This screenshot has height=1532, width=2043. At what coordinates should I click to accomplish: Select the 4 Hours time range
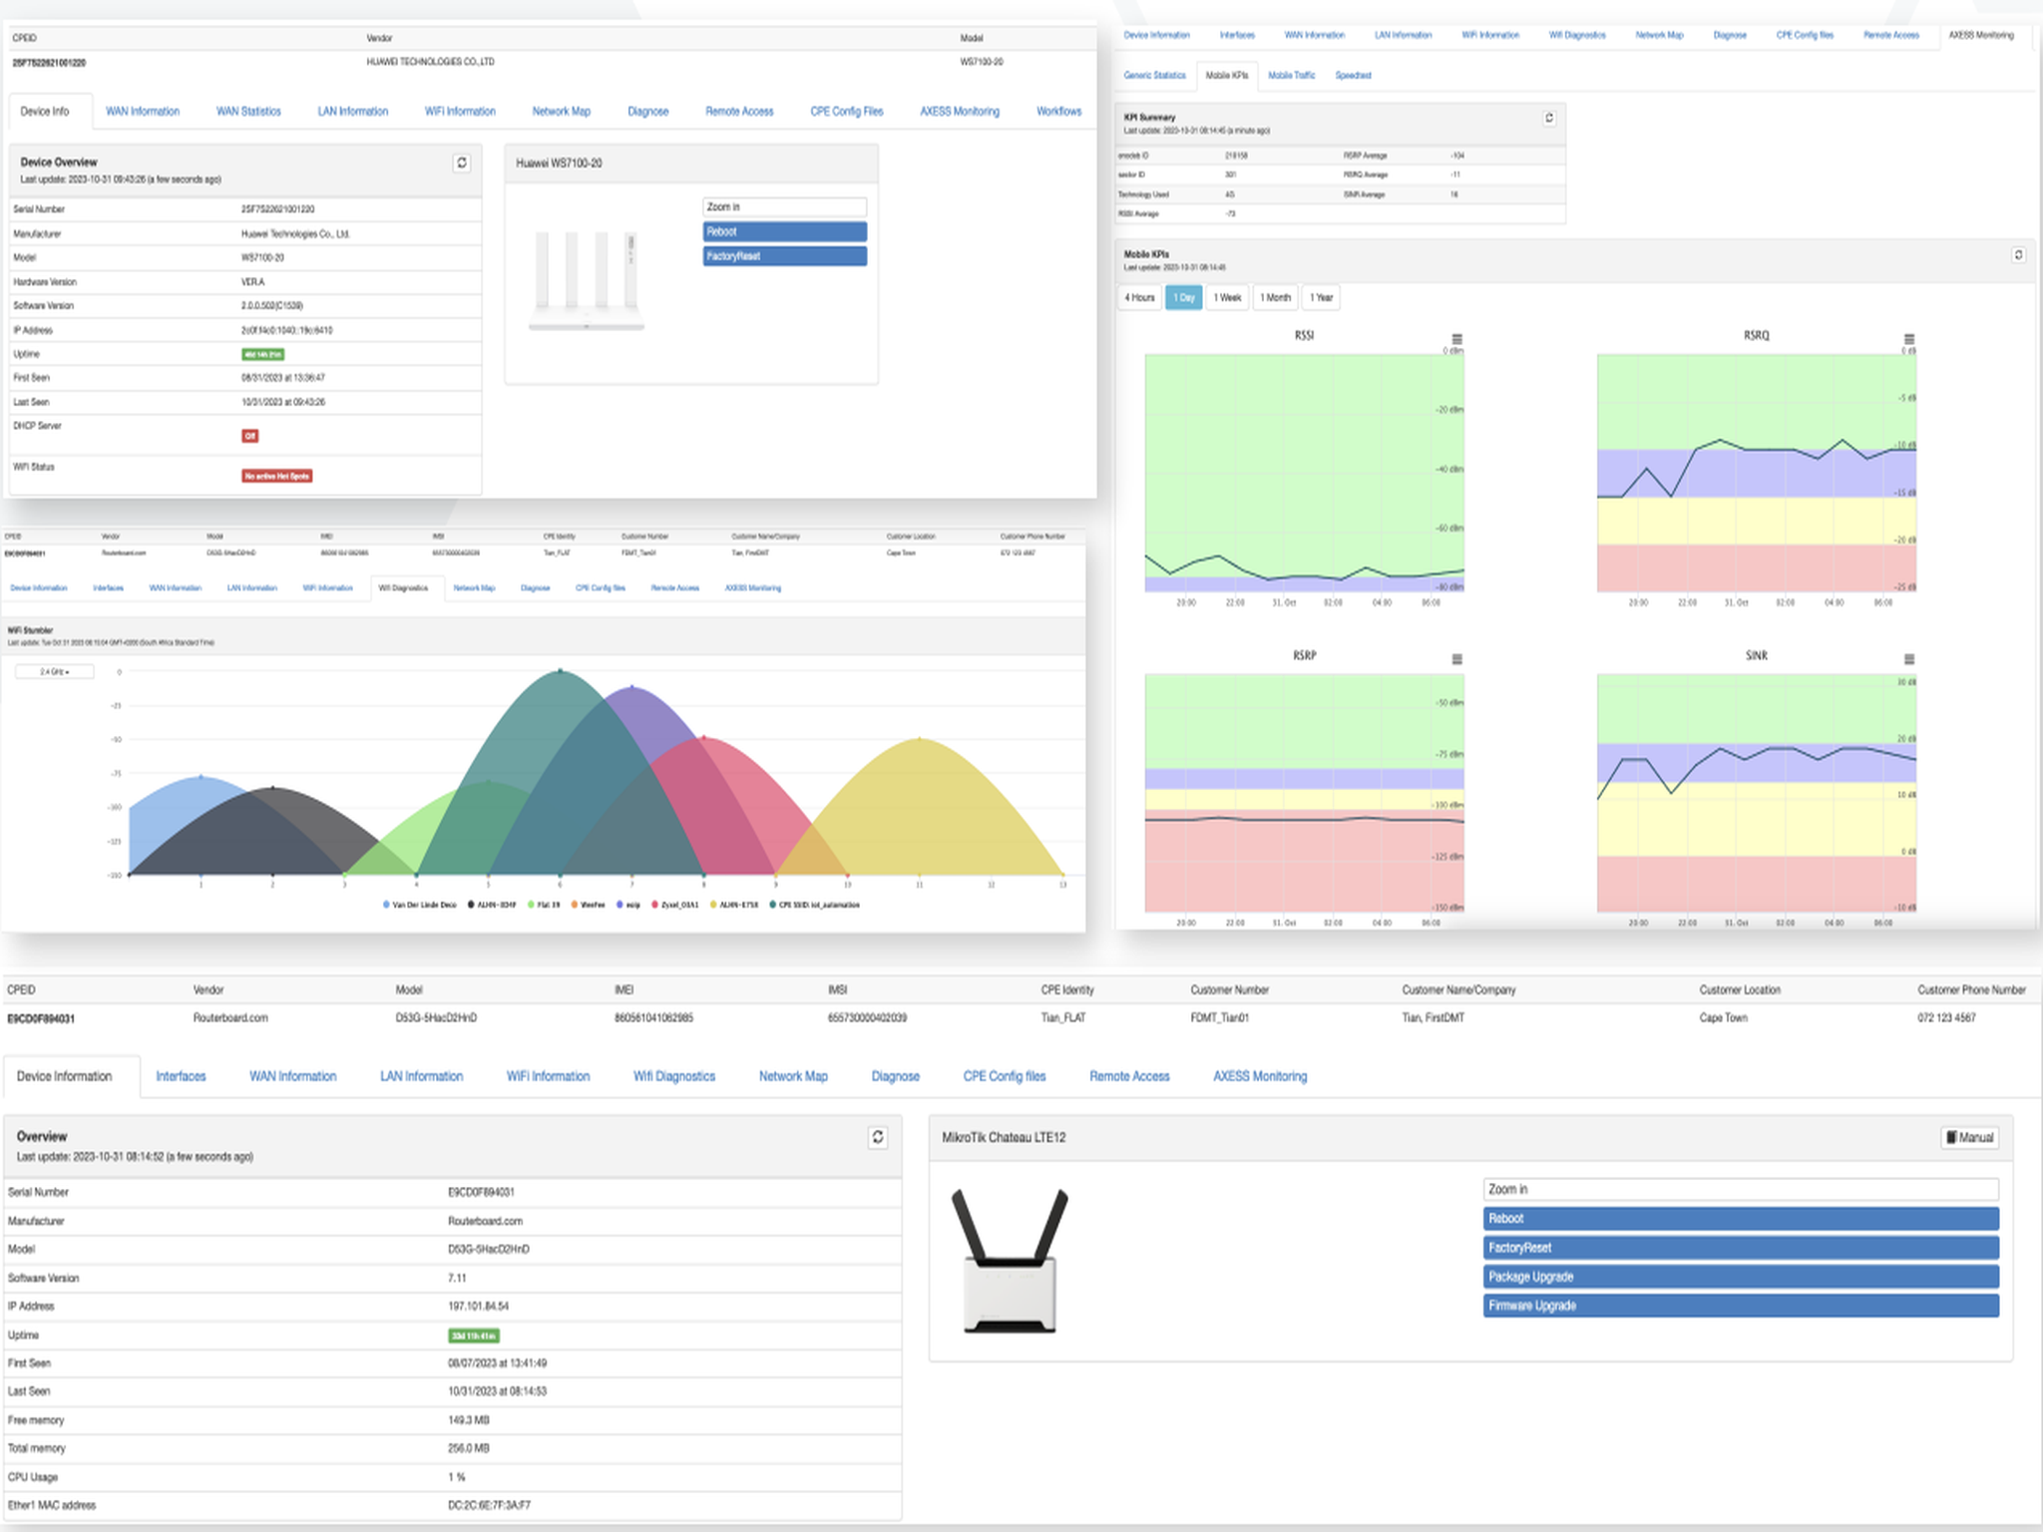pyautogui.click(x=1139, y=297)
